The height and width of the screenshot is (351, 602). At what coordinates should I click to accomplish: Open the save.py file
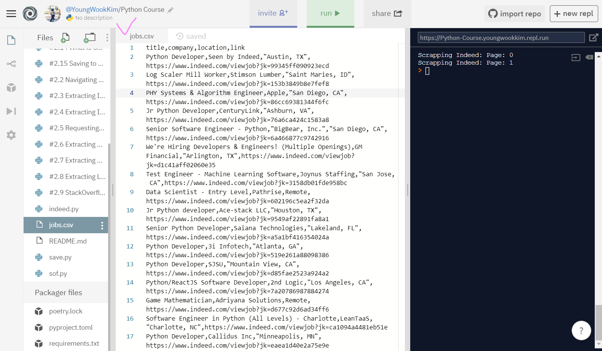66,257
